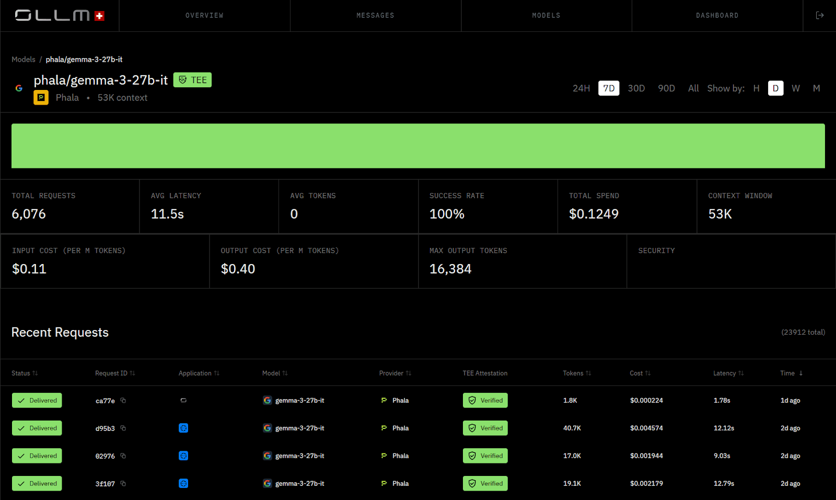Copy request ID ca77e
The image size is (836, 500).
123,401
